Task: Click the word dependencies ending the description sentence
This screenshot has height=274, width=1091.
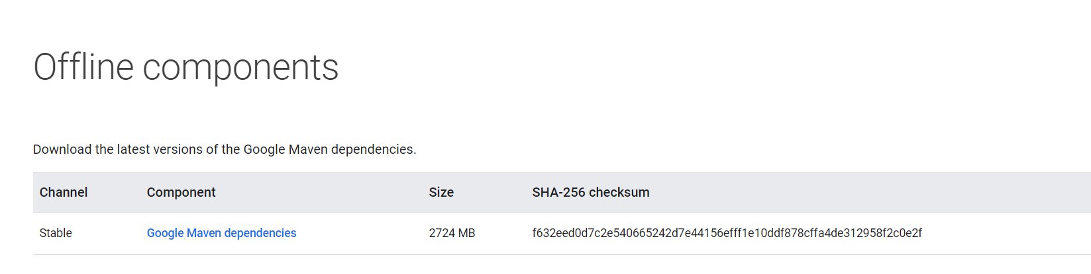Action: [374, 149]
